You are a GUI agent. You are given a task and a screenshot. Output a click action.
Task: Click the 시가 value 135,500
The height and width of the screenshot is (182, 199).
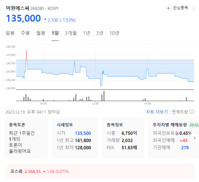pyautogui.click(x=83, y=133)
